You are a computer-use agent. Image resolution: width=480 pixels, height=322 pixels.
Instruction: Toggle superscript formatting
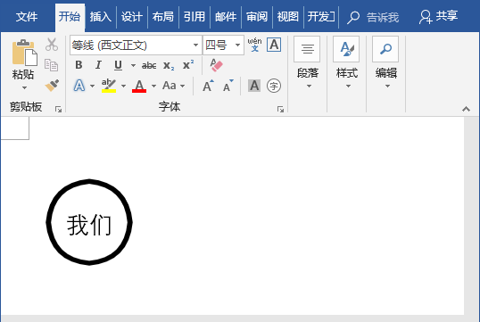tap(188, 64)
